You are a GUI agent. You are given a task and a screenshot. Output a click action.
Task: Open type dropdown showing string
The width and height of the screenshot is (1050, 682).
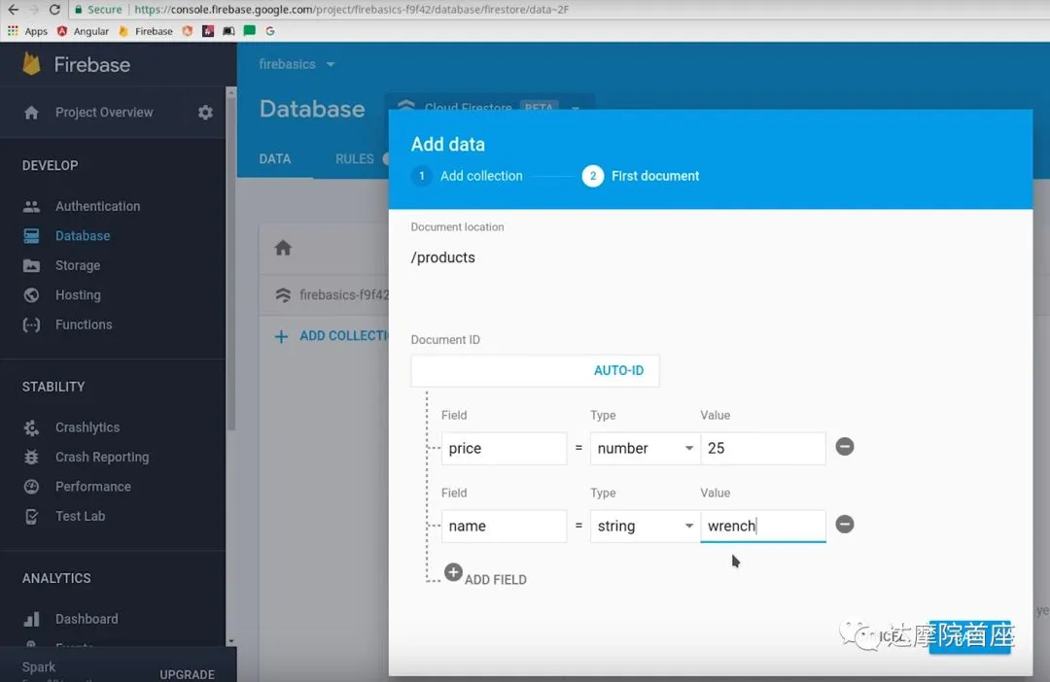point(645,526)
